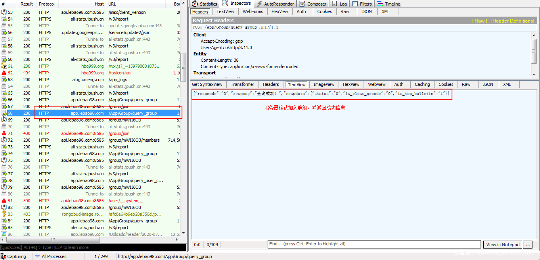Sort sessions by the Result column header
Screen dimensions: 540x260
(x=27, y=4)
